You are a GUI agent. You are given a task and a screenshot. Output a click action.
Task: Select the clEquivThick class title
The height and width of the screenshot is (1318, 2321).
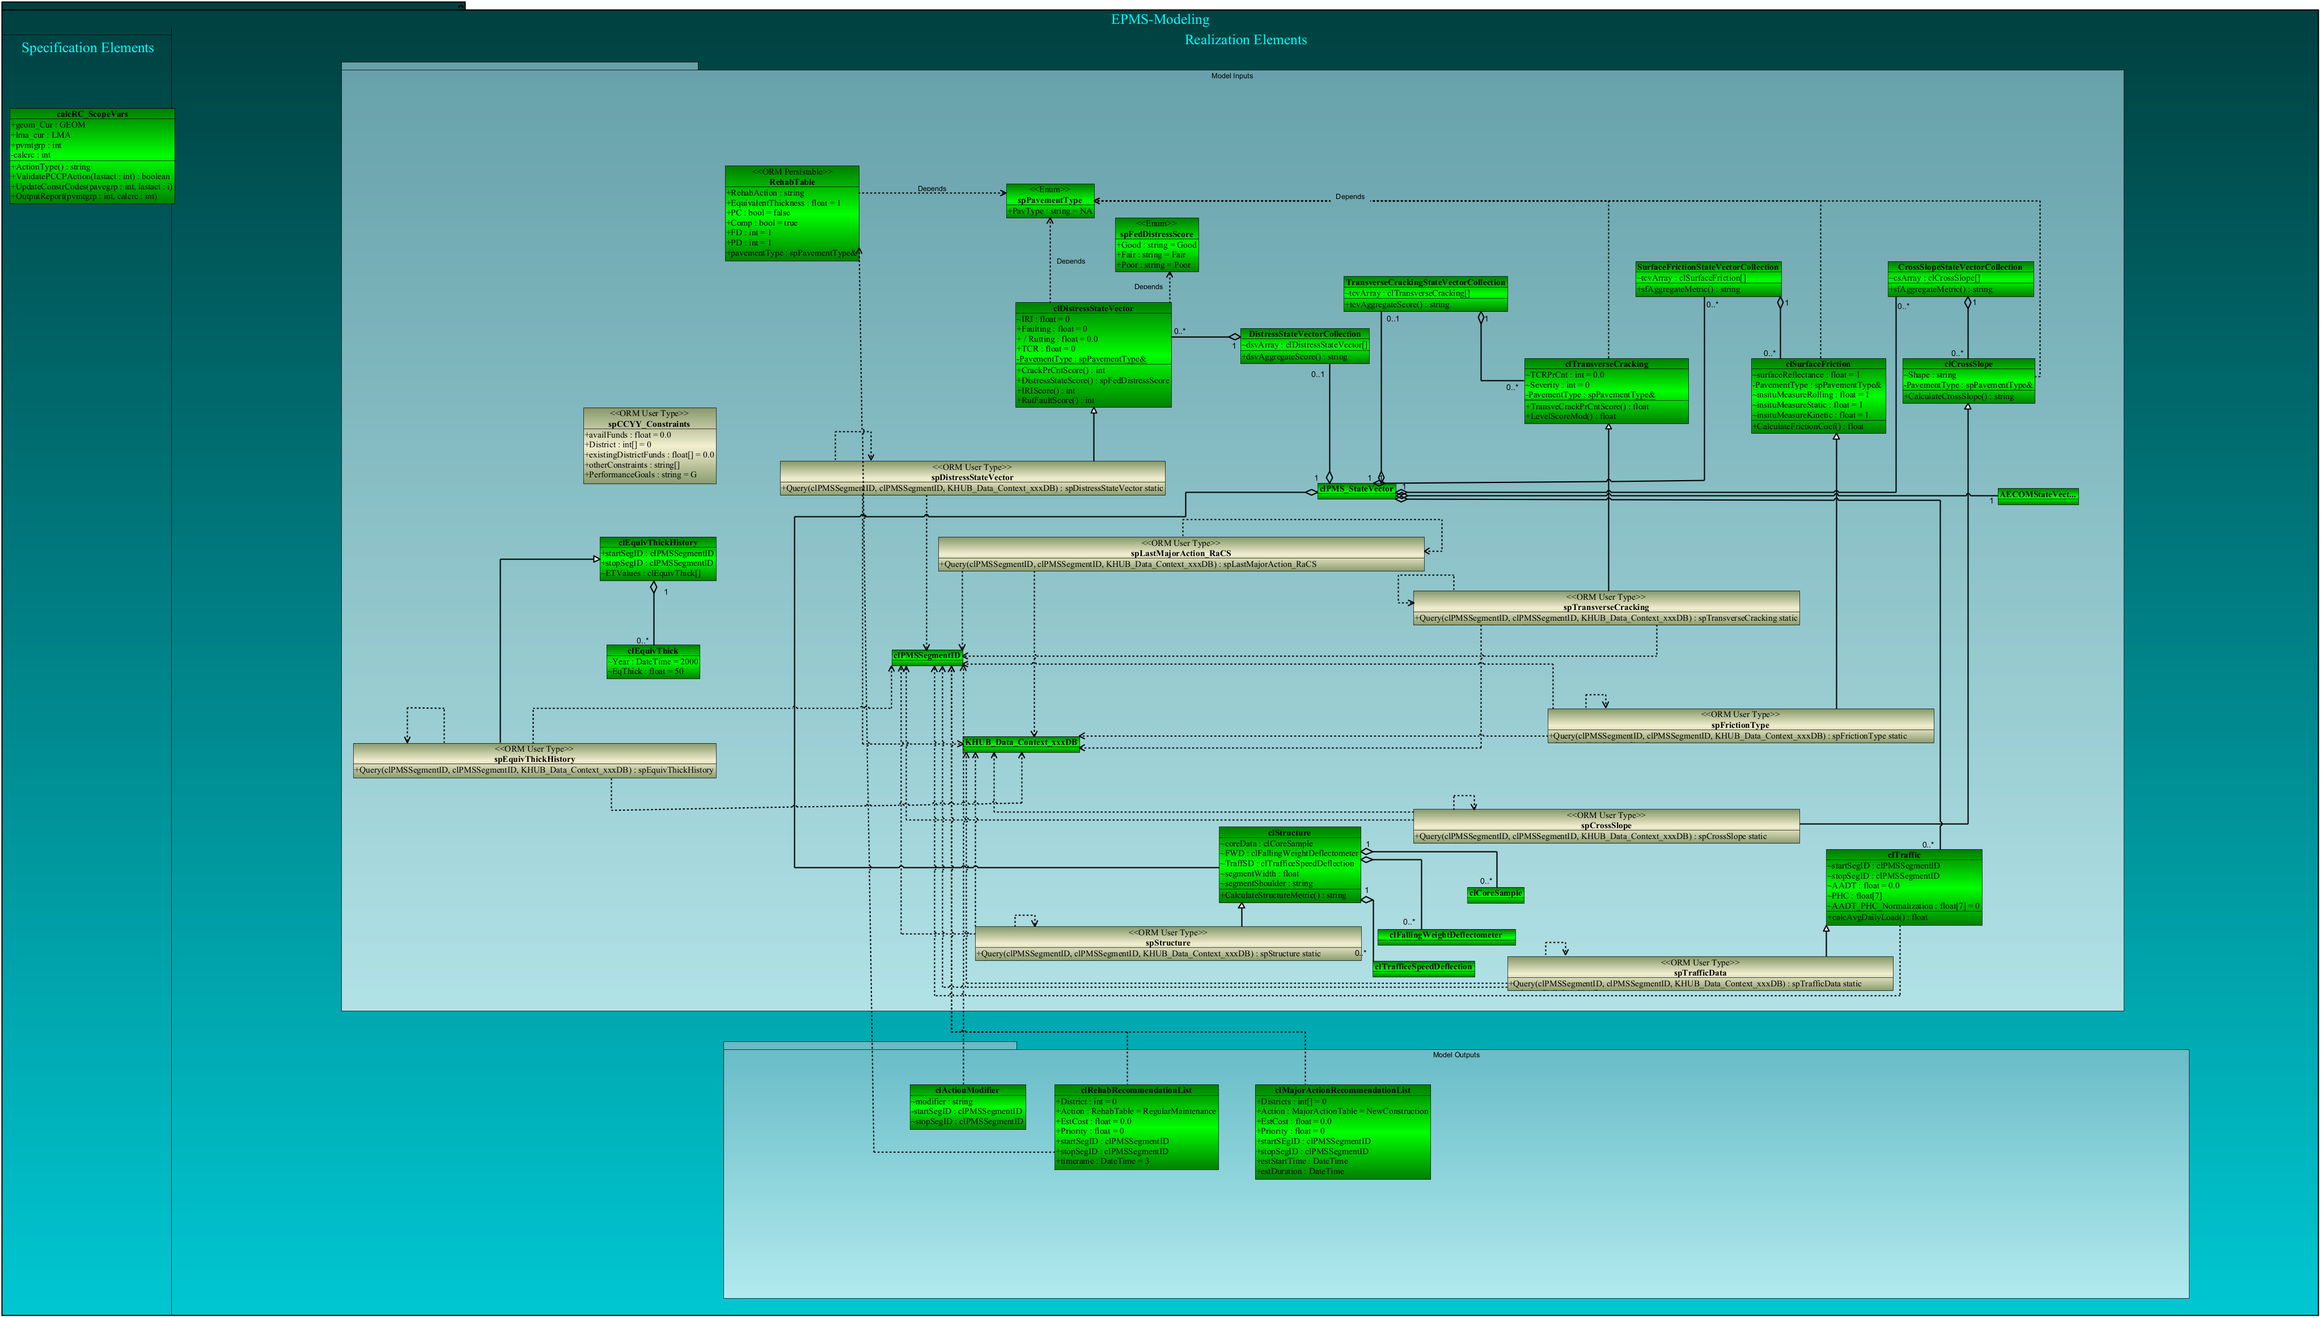click(653, 651)
